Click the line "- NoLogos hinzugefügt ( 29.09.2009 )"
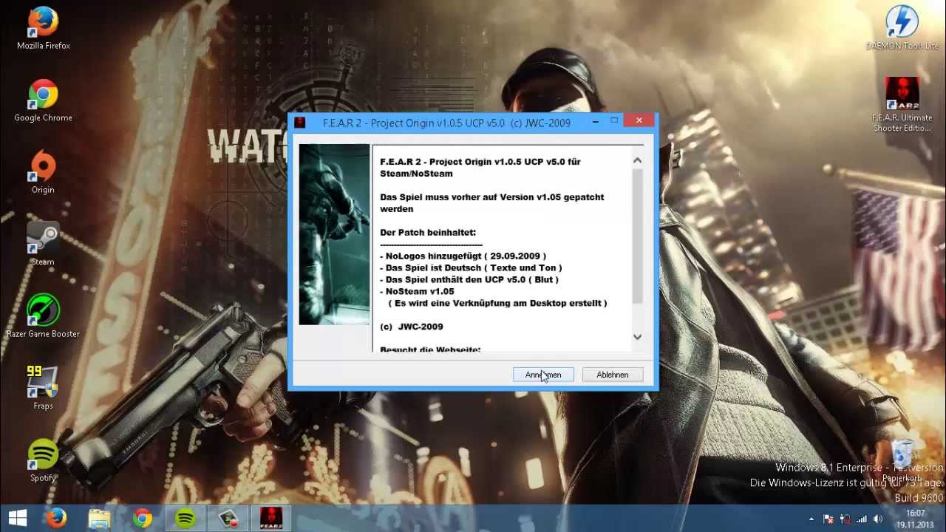The image size is (946, 532). [463, 256]
